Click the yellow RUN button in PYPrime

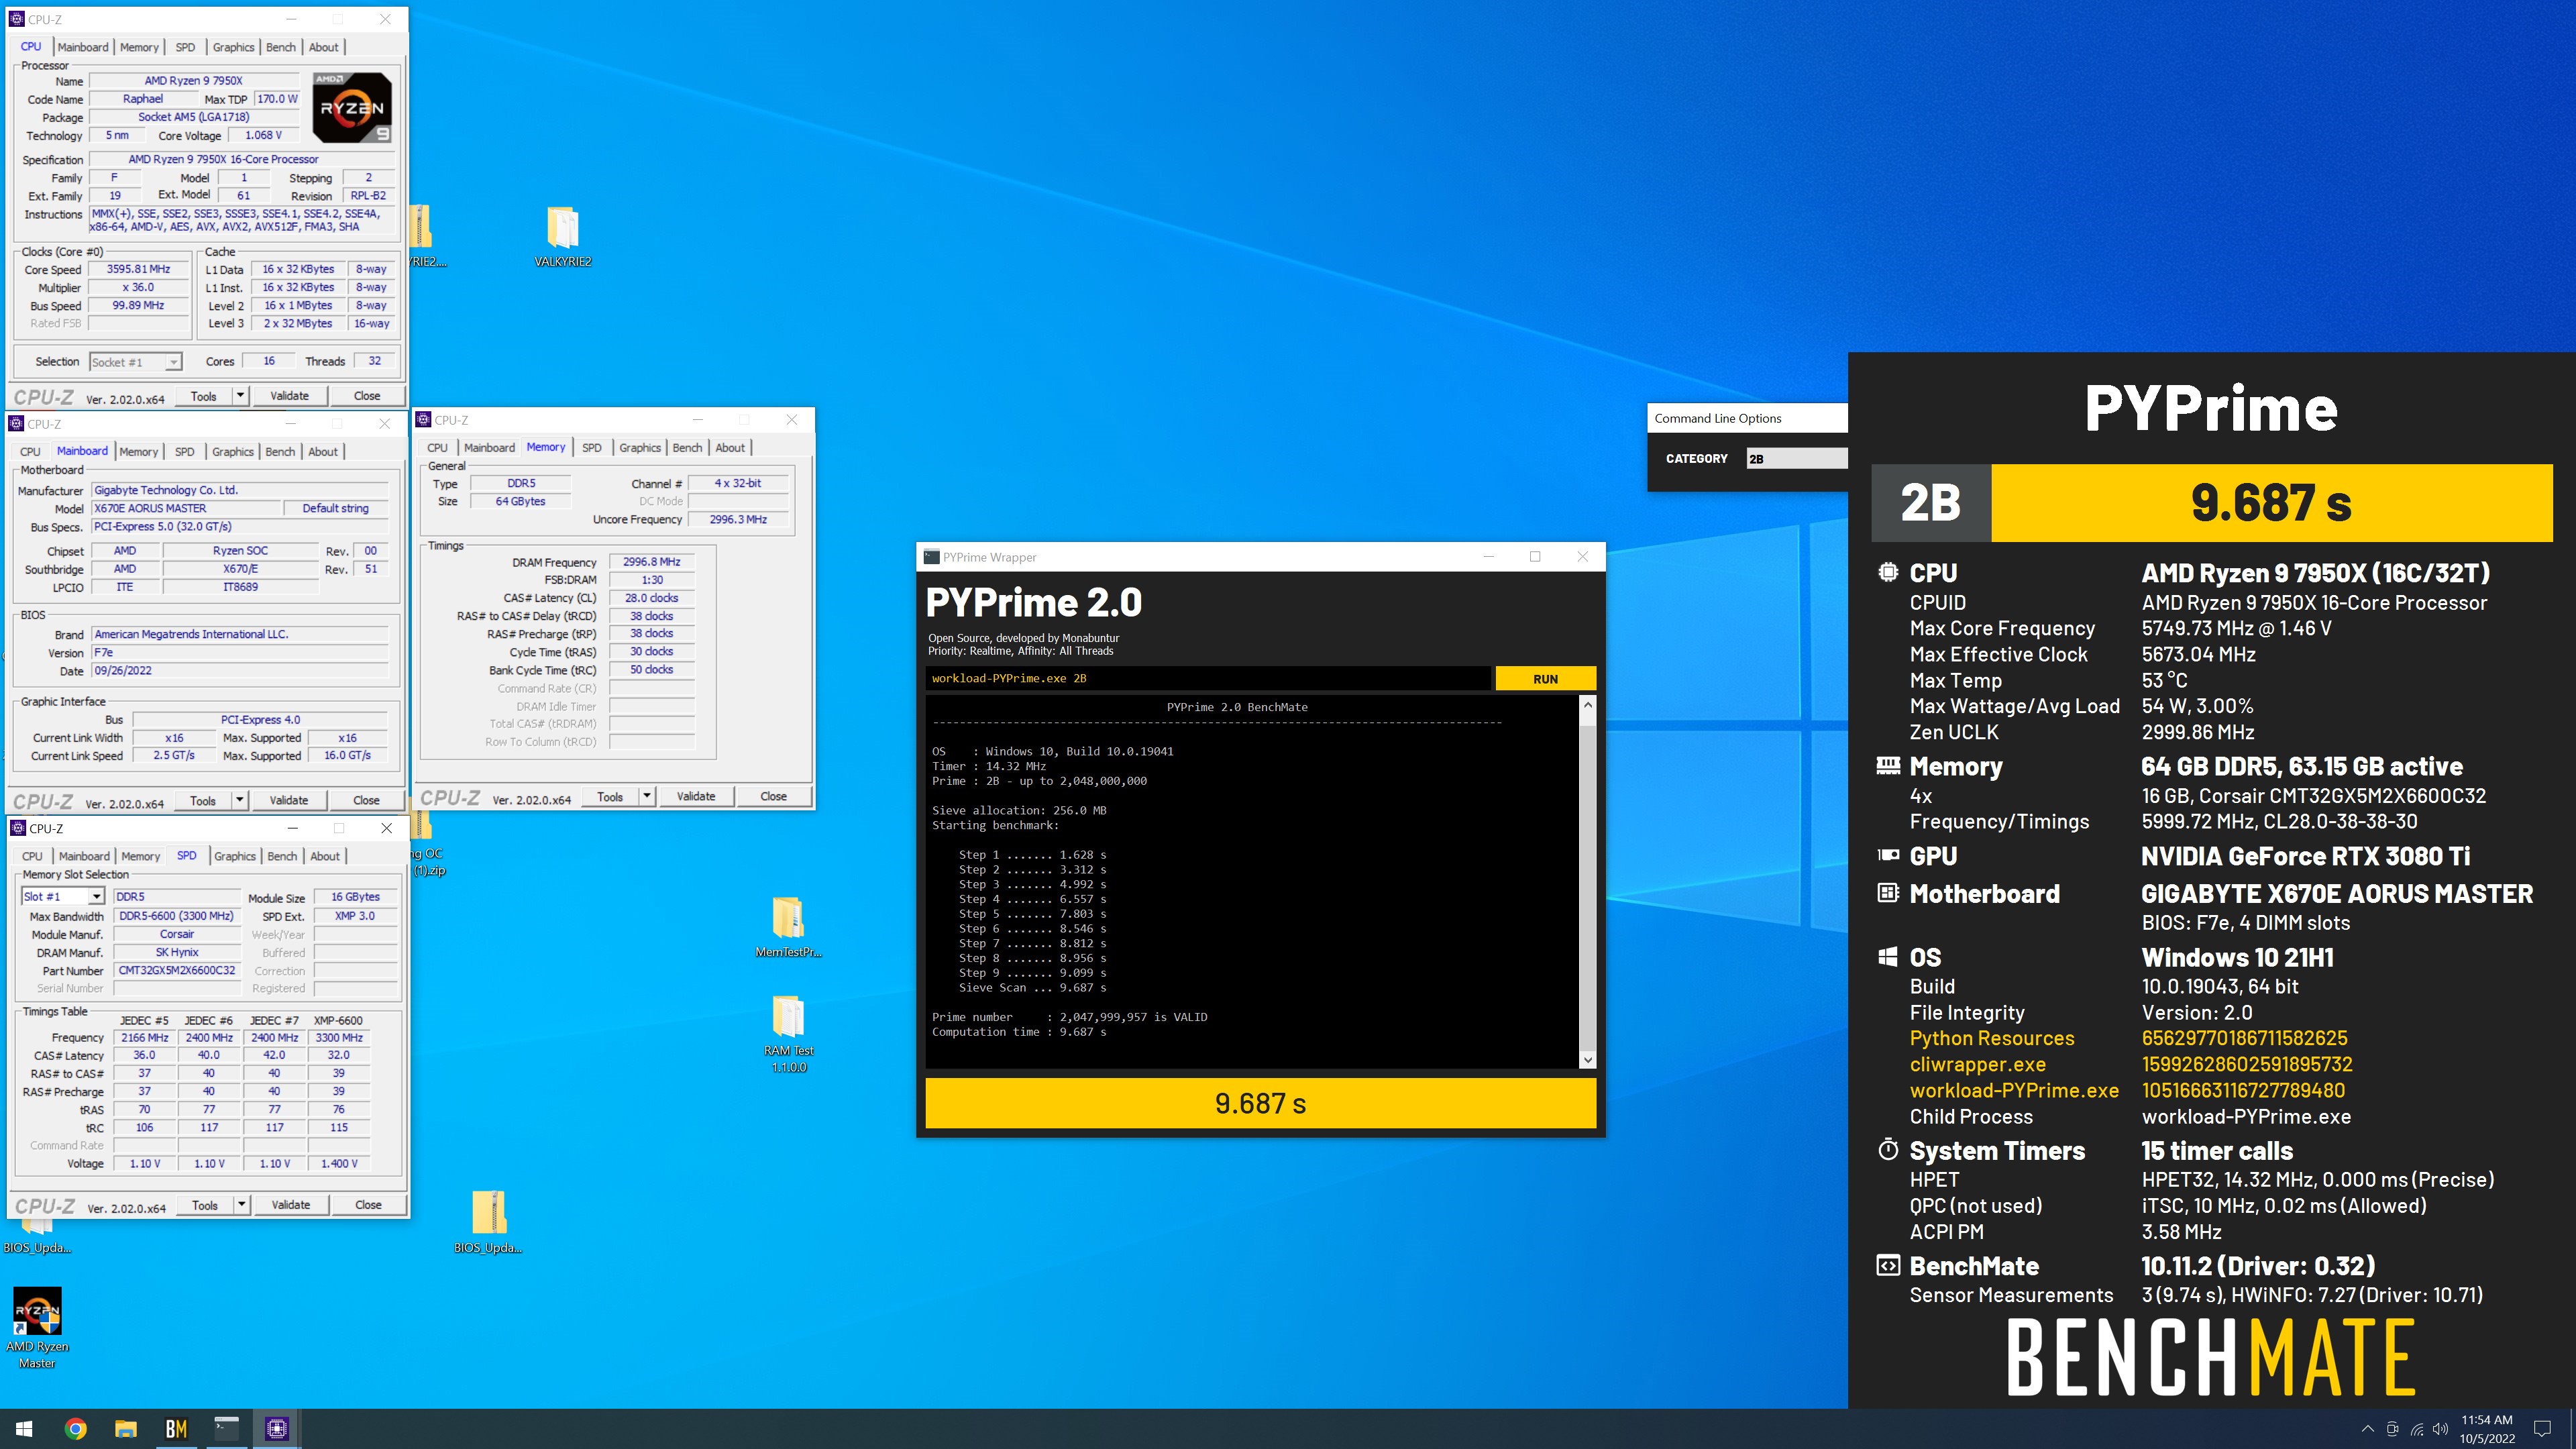tap(1545, 679)
